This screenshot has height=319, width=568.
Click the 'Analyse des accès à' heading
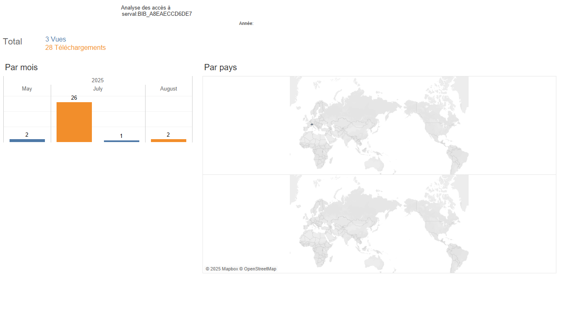click(x=146, y=8)
